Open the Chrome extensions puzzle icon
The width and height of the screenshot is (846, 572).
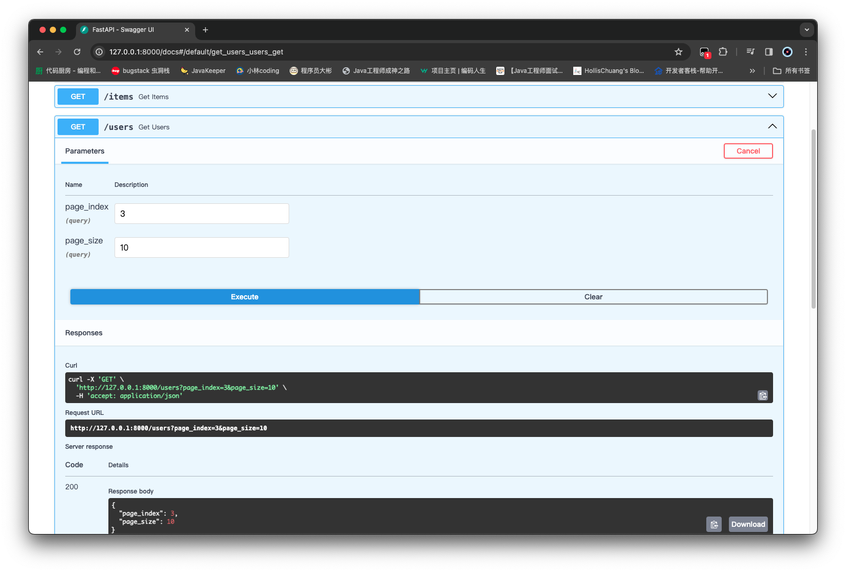[723, 52]
